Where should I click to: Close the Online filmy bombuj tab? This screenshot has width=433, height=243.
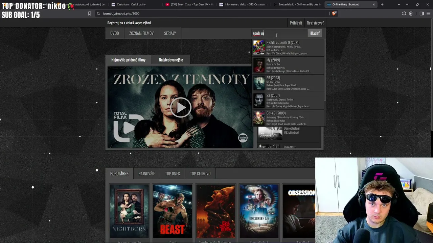pos(374,4)
